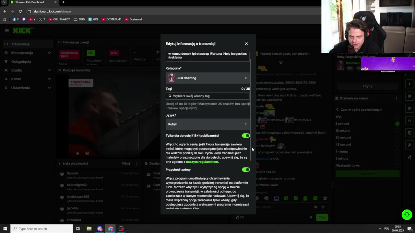Close the Edytuj informację o transmisji dialog
The width and height of the screenshot is (415, 233).
coord(246,44)
